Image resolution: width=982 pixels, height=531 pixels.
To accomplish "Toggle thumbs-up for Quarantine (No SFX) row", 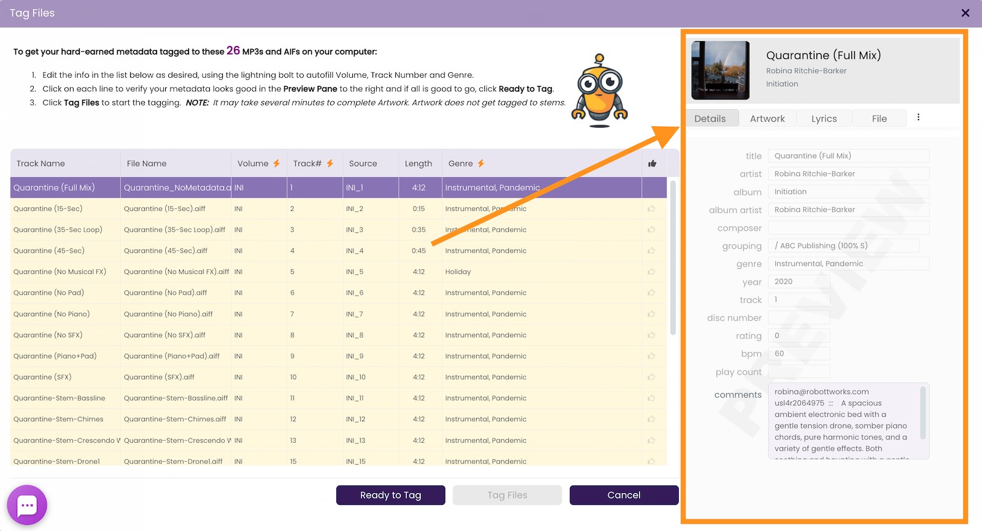I will (x=651, y=335).
